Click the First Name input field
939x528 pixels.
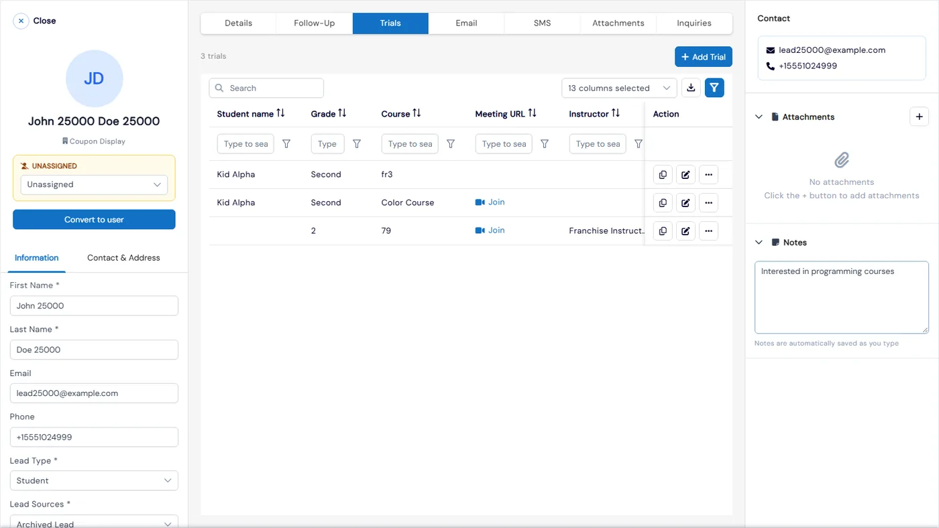(94, 306)
